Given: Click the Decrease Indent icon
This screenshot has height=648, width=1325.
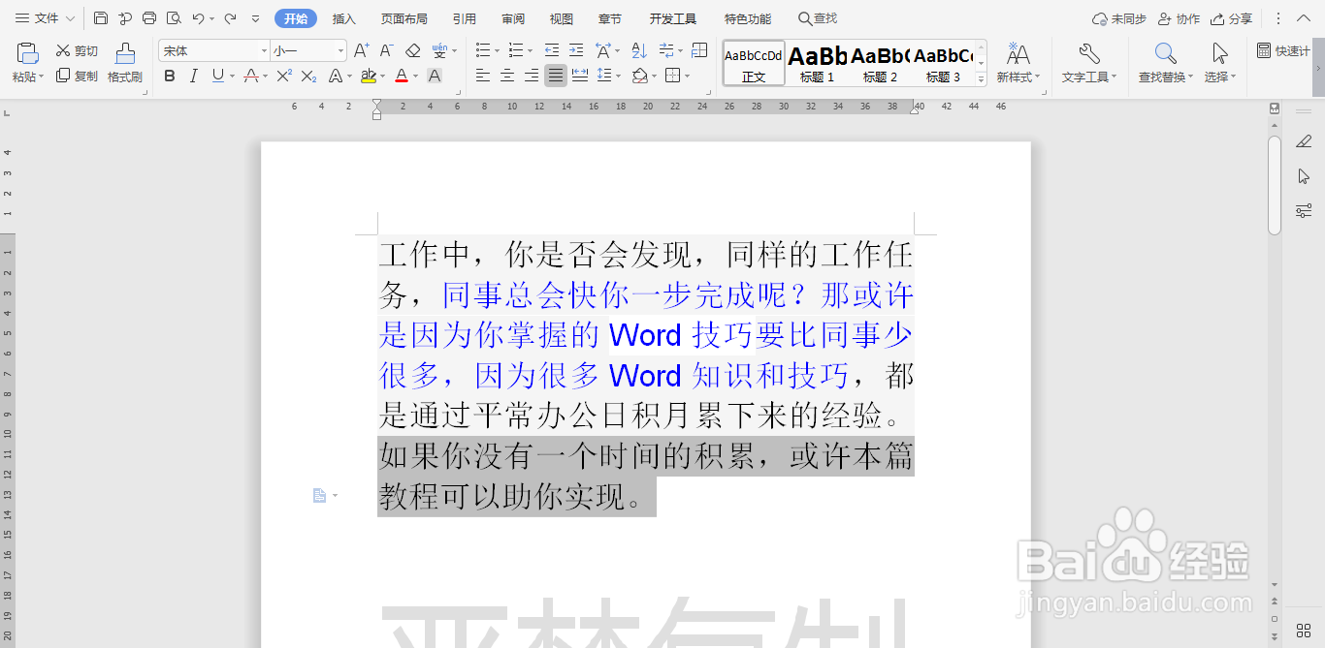Looking at the screenshot, I should tap(552, 50).
